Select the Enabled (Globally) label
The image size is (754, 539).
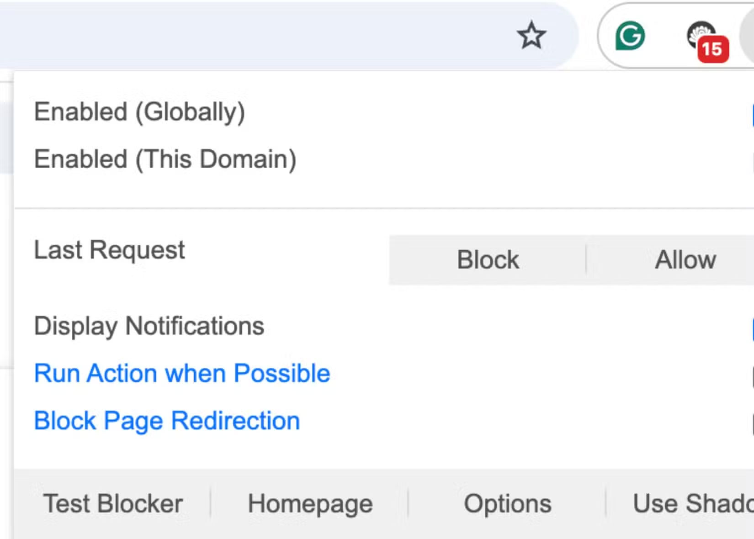pos(140,112)
